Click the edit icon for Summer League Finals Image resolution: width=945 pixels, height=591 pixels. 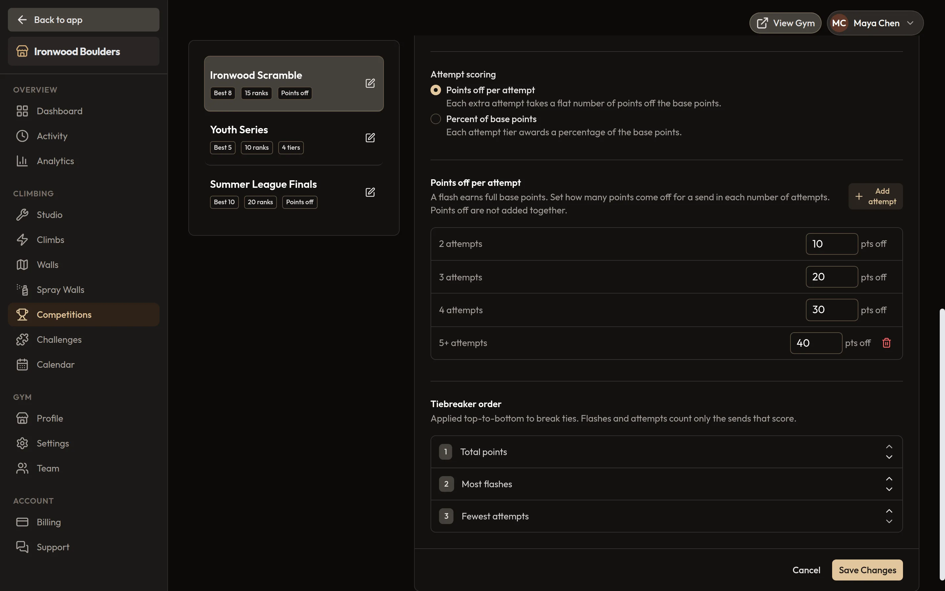[x=370, y=192]
